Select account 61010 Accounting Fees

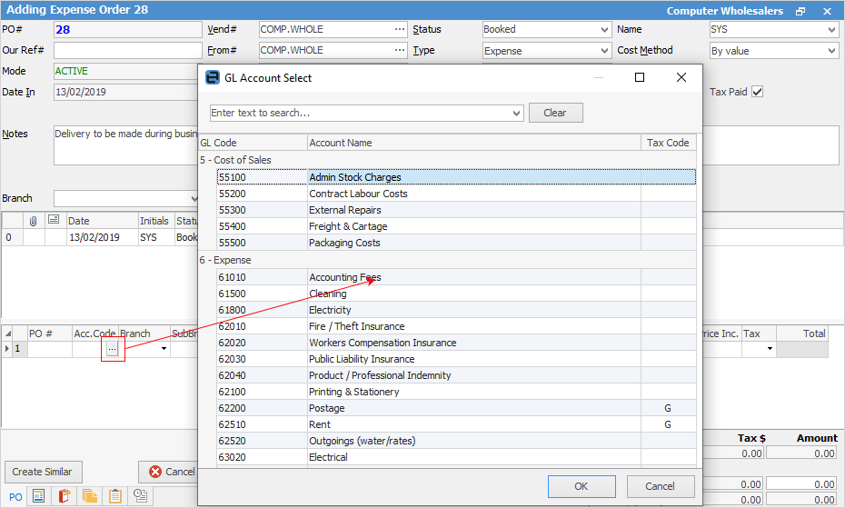click(x=345, y=277)
